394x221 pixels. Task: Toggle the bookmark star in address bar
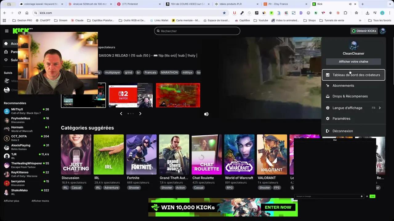point(224,13)
